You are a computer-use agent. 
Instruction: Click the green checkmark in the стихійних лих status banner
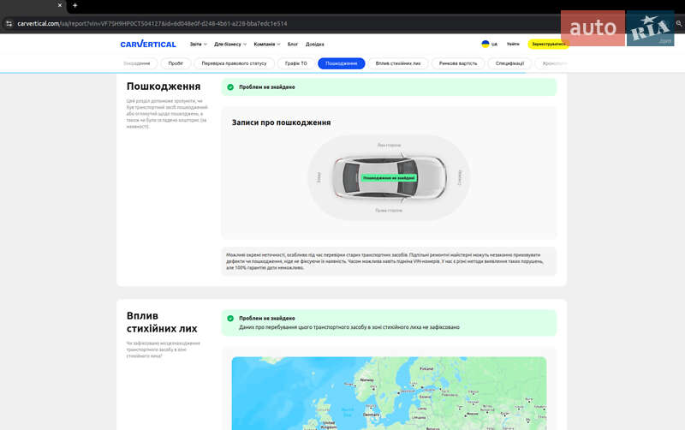(230, 318)
